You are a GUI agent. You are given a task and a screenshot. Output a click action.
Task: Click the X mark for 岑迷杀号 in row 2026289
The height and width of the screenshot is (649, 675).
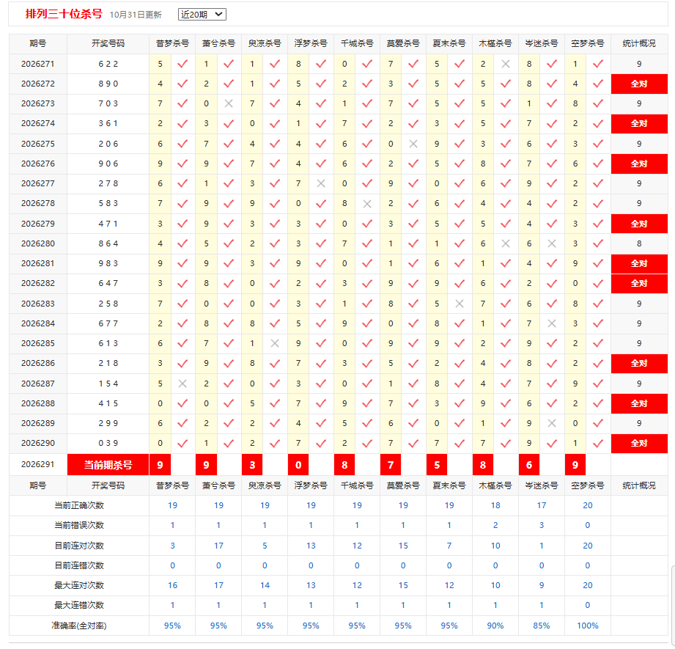[x=552, y=423]
